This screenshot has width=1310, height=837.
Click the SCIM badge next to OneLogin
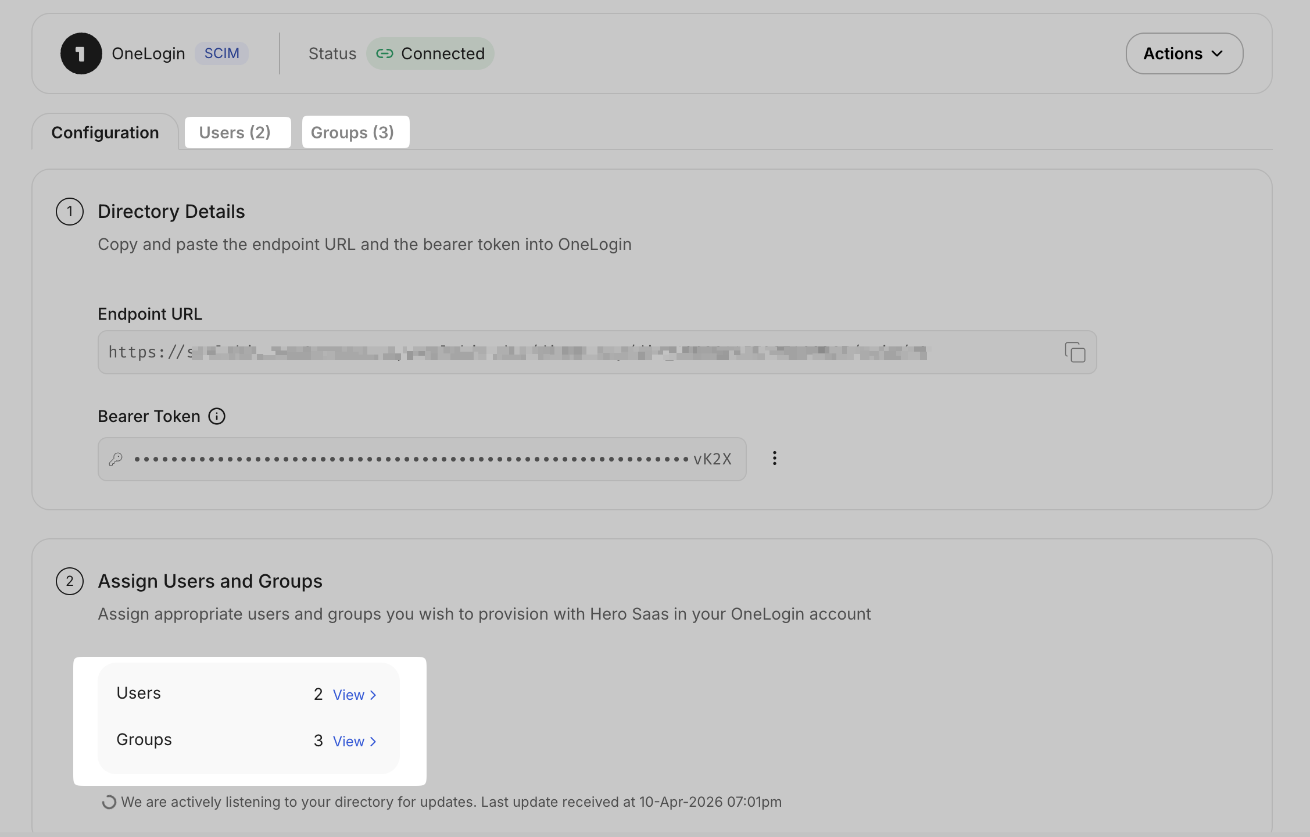pyautogui.click(x=221, y=53)
